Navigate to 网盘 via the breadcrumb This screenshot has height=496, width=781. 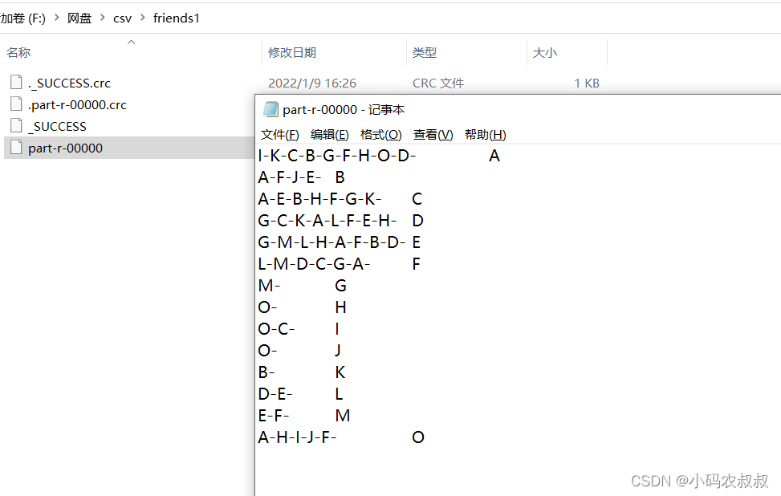(x=79, y=18)
